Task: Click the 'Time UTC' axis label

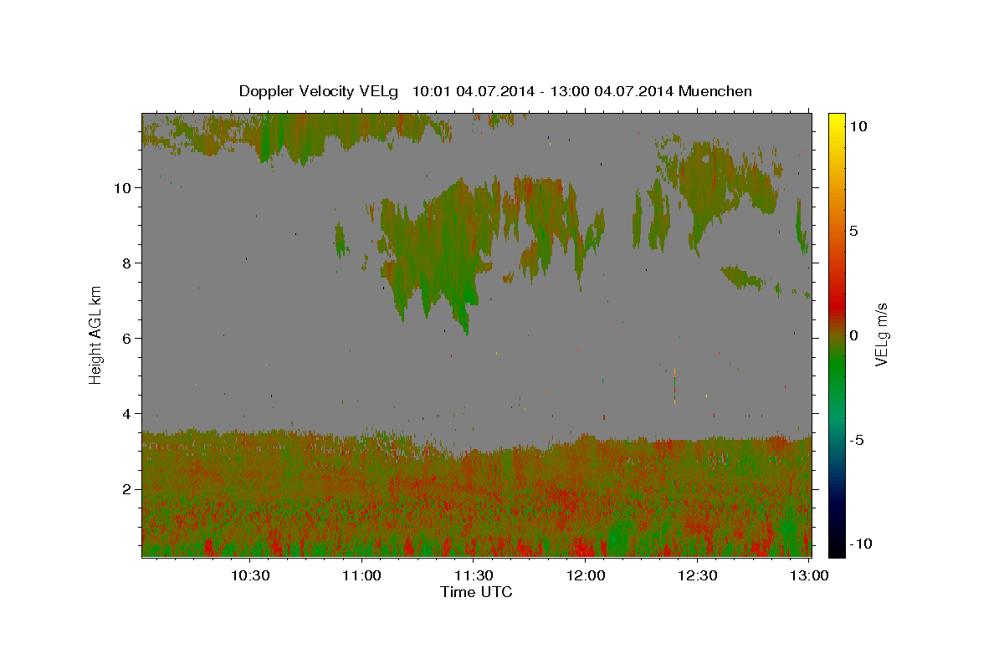Action: (x=476, y=592)
